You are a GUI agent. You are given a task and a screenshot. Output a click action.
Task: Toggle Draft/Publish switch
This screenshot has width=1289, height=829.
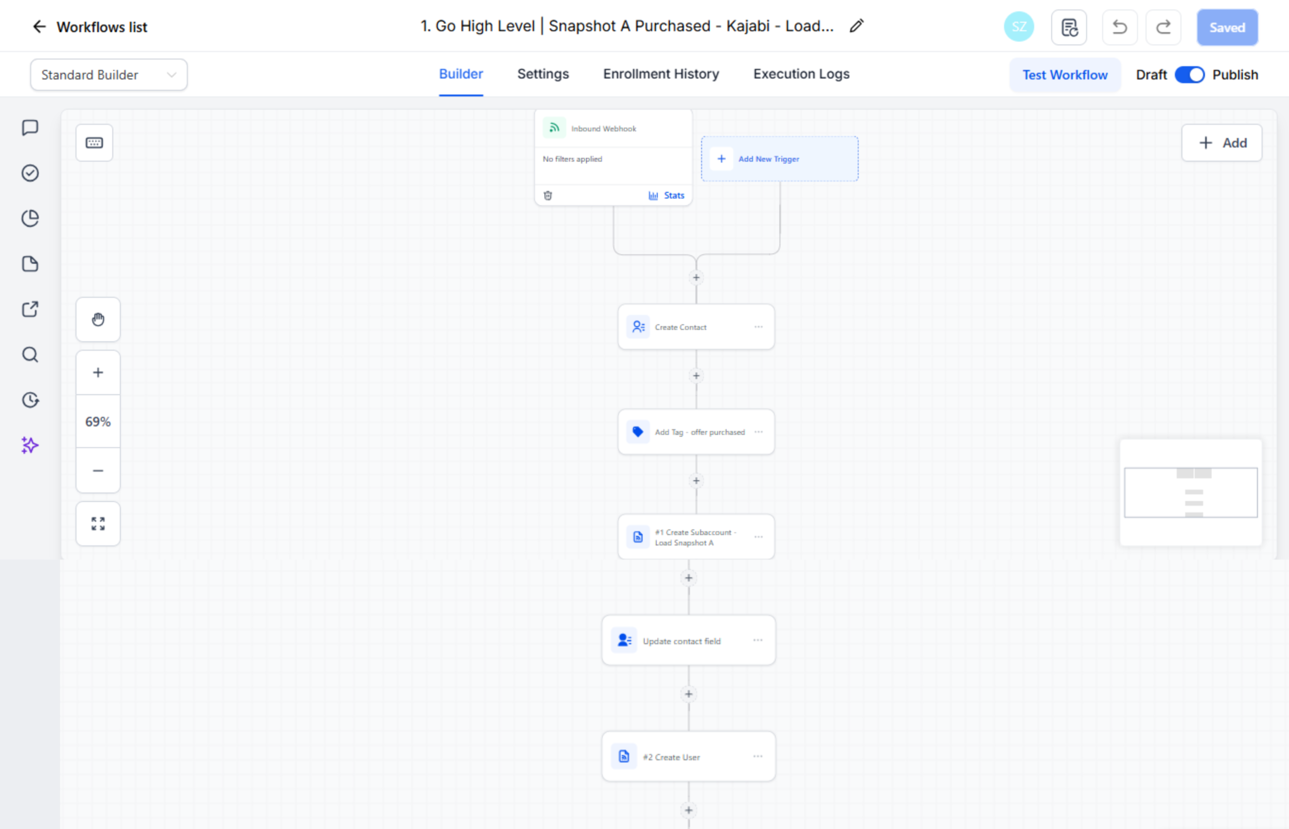tap(1189, 75)
